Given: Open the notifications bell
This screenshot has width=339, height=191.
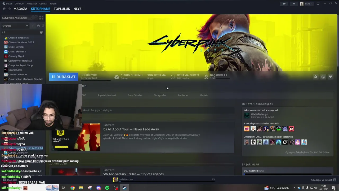Looking at the screenshot, I should (x=294, y=4).
